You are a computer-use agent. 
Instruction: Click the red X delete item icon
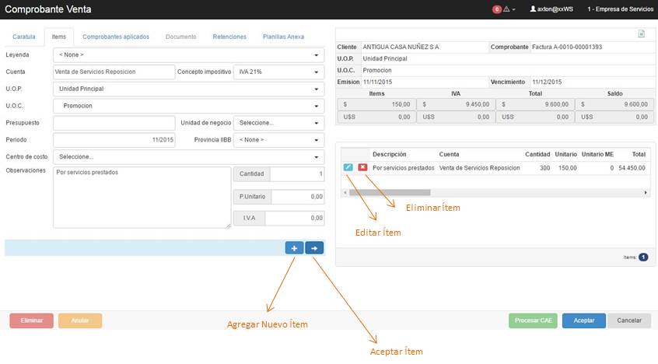tap(362, 167)
